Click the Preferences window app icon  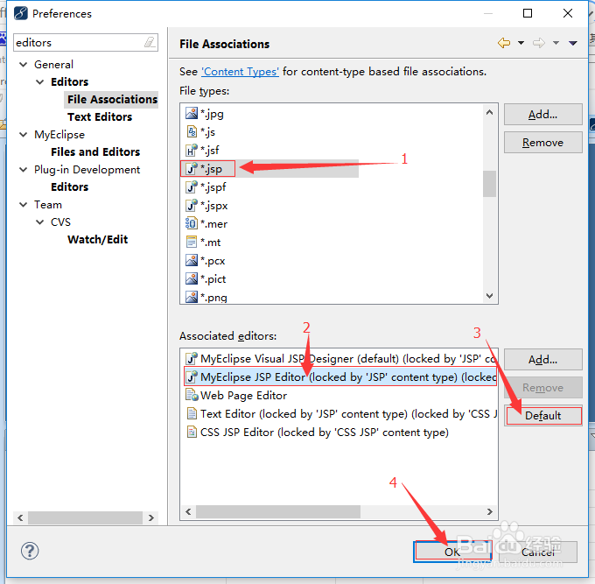tap(20, 13)
